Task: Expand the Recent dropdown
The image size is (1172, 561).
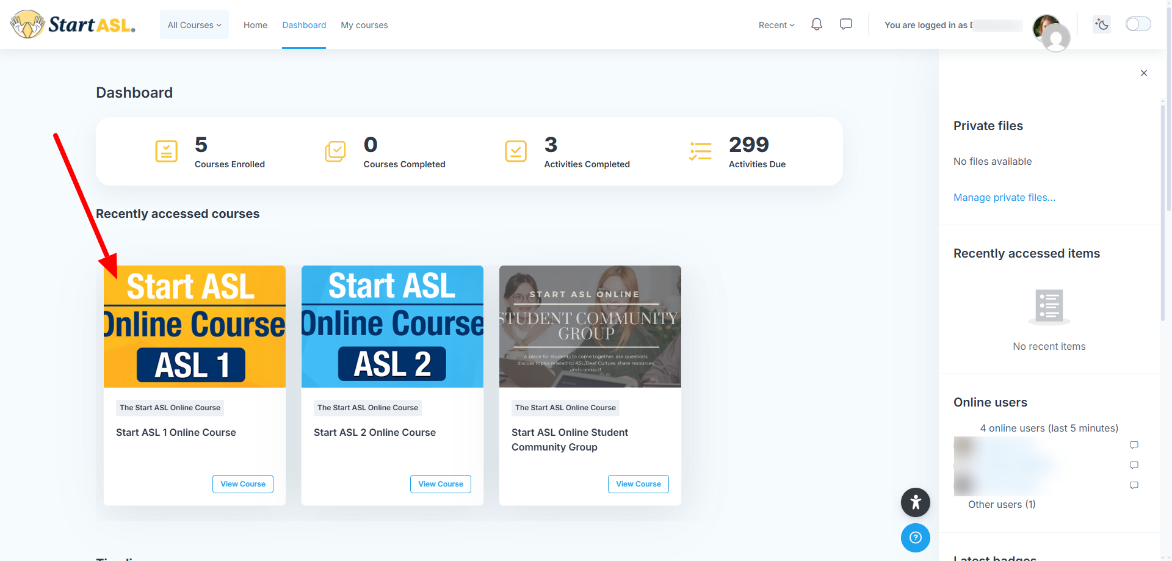Action: coord(776,25)
